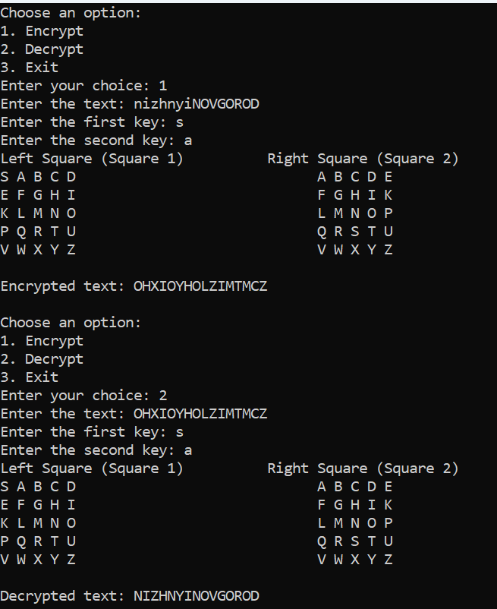Click 'Q R S T U' row in first right square
The height and width of the screenshot is (609, 497).
tap(355, 232)
